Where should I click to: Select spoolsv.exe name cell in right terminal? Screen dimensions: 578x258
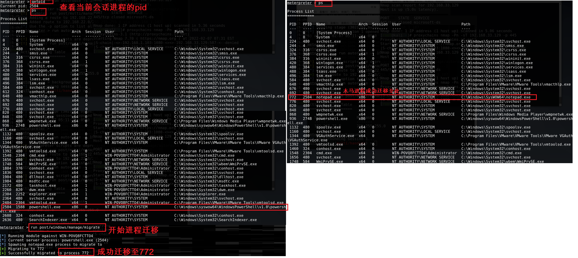pos(329,127)
